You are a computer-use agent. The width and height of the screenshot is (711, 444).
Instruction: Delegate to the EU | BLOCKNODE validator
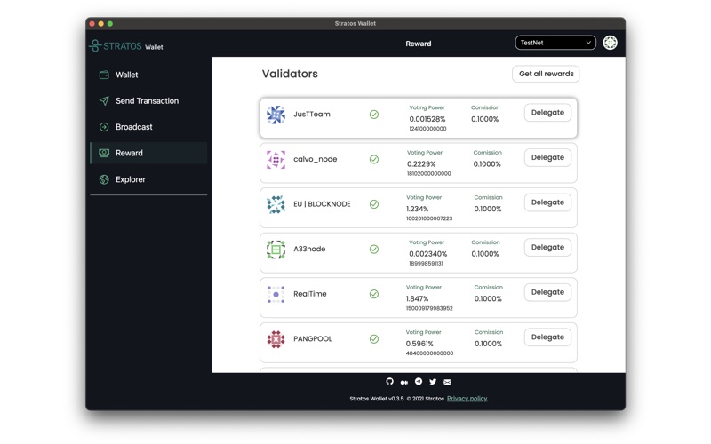click(x=547, y=202)
